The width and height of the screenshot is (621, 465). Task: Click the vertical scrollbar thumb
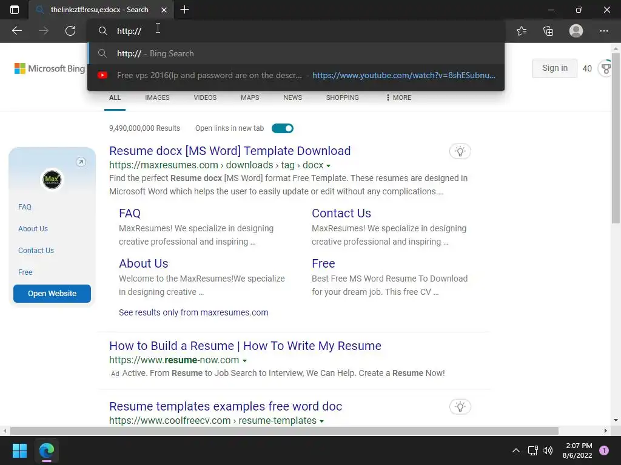pos(616,139)
